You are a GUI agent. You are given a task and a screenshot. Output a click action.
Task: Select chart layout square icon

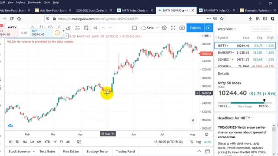(x=134, y=28)
